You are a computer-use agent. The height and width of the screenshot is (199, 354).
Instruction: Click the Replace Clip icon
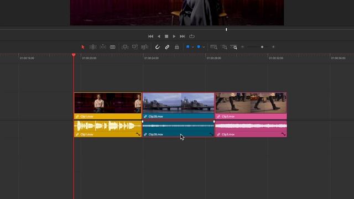tap(144, 47)
